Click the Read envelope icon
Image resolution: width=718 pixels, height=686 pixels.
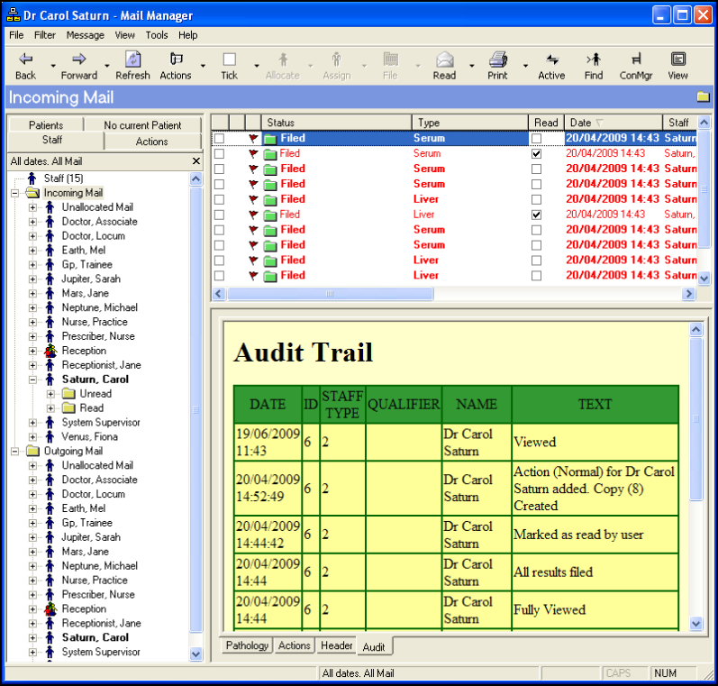click(x=444, y=60)
